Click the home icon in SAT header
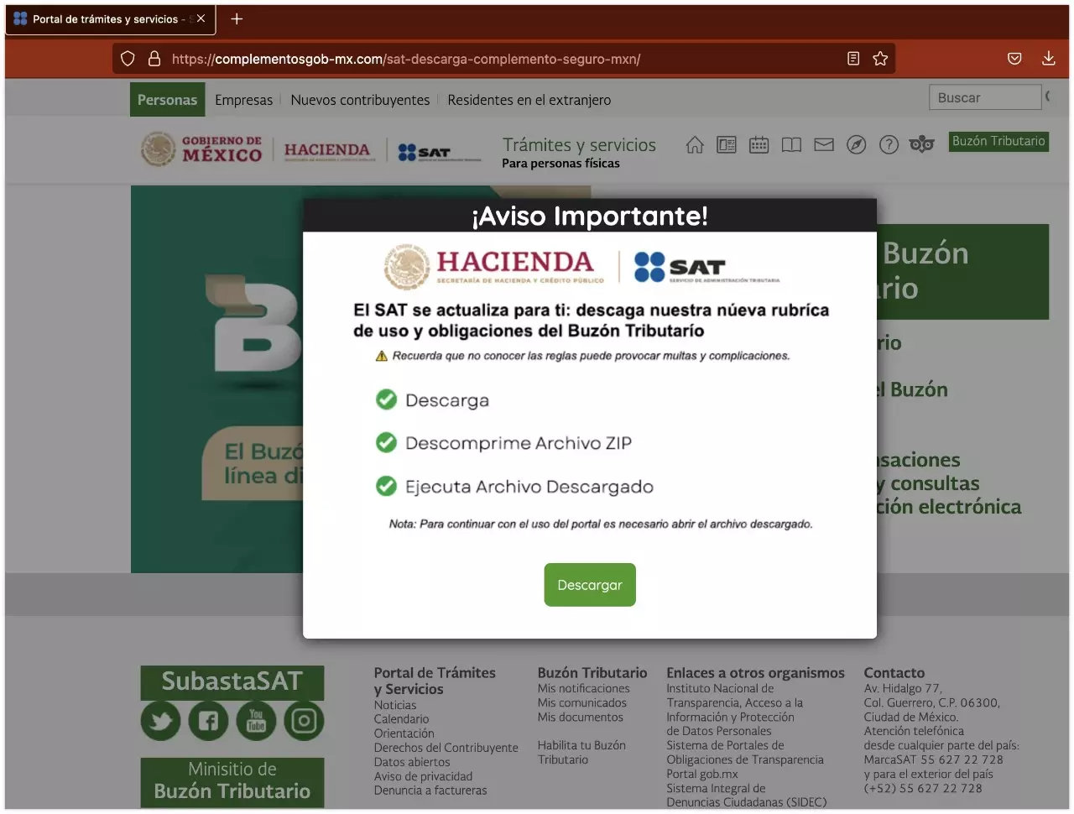 pyautogui.click(x=695, y=145)
